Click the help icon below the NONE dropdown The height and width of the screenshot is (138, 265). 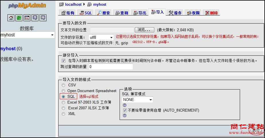(x=124, y=105)
